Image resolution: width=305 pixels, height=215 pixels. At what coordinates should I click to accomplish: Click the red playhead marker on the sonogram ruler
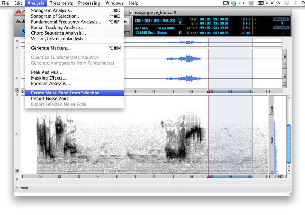pyautogui.click(x=209, y=177)
